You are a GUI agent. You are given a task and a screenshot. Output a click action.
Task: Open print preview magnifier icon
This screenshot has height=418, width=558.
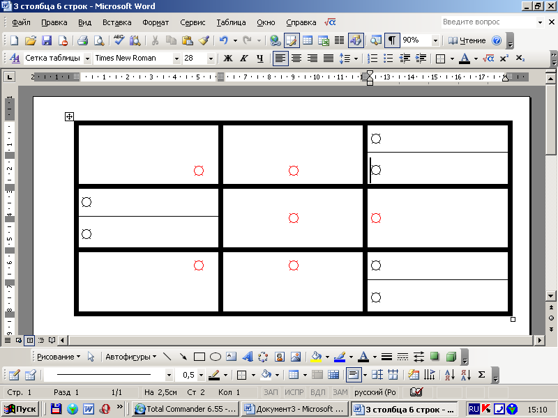[x=98, y=40]
